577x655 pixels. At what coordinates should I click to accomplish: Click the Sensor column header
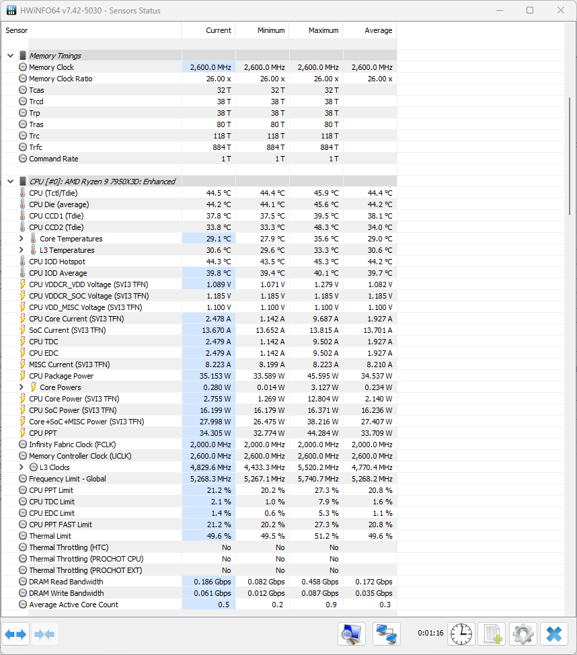pyautogui.click(x=91, y=30)
